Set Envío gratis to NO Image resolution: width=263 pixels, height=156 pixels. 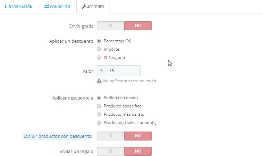pyautogui.click(x=138, y=26)
